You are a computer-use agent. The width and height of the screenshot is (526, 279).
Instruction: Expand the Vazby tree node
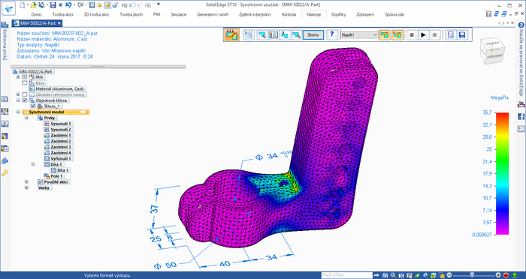26,188
